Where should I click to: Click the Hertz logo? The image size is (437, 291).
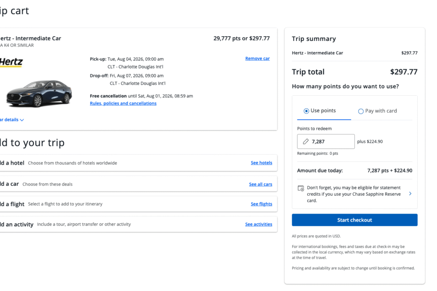tap(11, 62)
